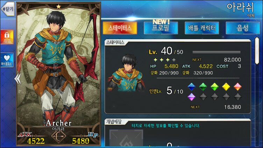This screenshot has height=148, width=263.
Task: Select the 스테이터스 (Status) tab
Action: (120, 28)
